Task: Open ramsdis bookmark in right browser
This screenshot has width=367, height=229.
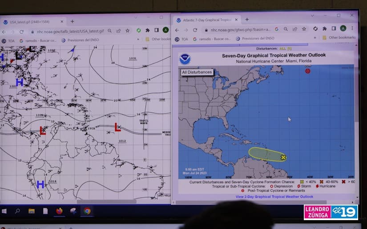Action: (x=212, y=39)
